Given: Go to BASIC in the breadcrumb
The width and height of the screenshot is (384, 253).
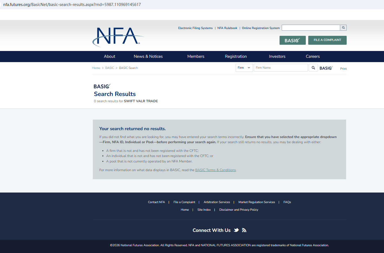Looking at the screenshot, I should point(110,68).
